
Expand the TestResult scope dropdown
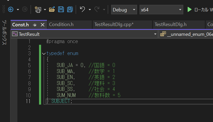(155, 34)
